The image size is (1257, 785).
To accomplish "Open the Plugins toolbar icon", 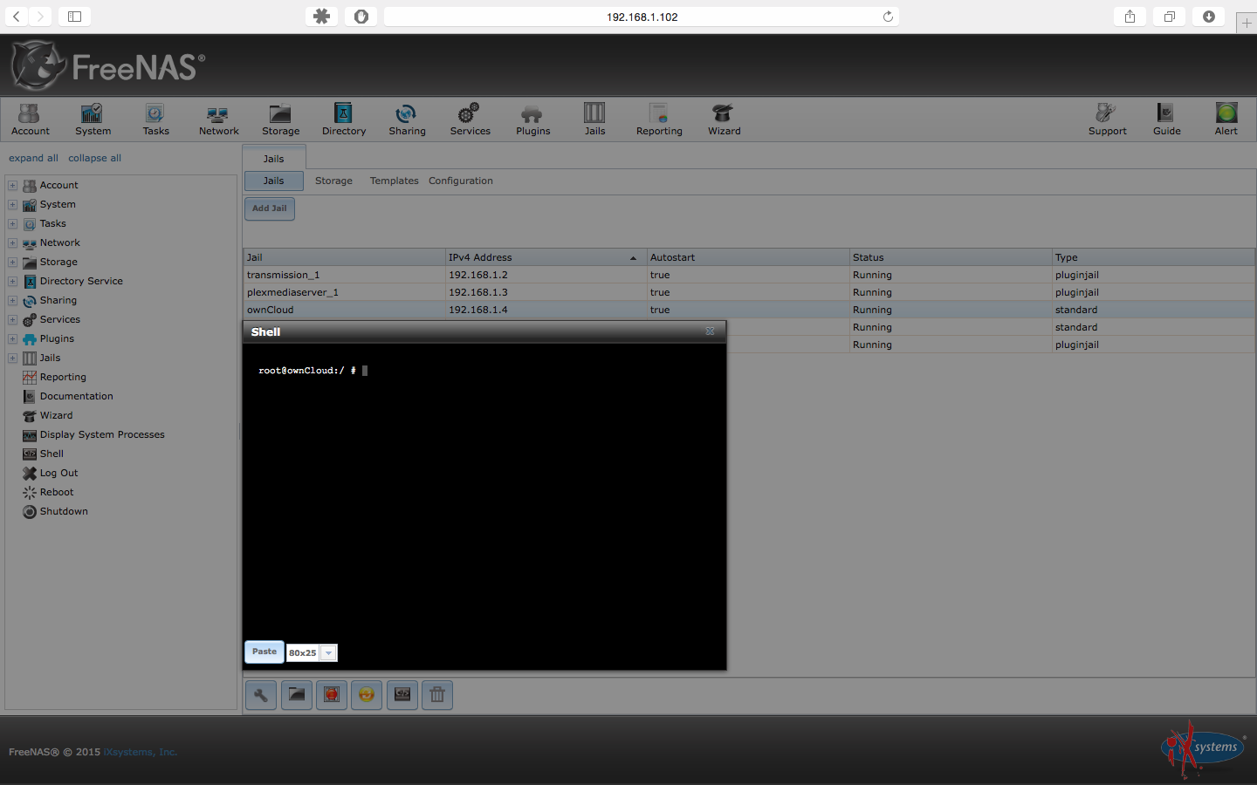I will pyautogui.click(x=532, y=119).
